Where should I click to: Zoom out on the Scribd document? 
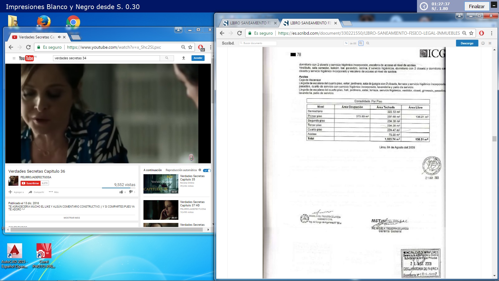tap(368, 43)
